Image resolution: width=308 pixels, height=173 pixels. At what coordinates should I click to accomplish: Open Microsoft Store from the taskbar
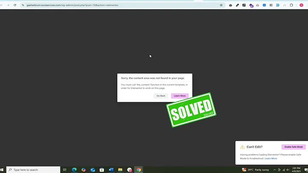tap(102, 170)
